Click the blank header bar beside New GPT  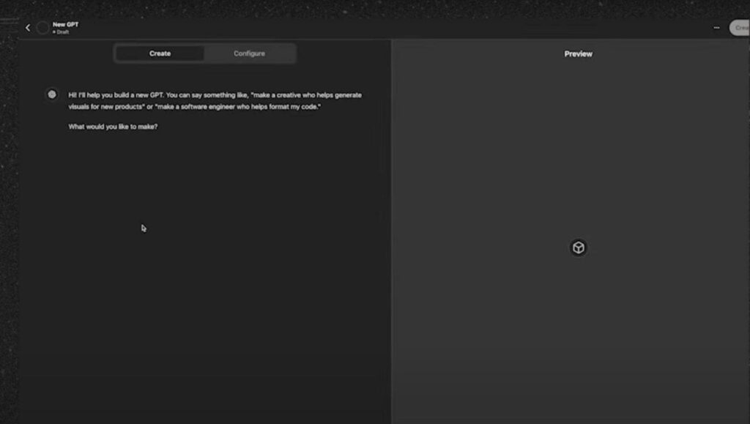pos(366,28)
